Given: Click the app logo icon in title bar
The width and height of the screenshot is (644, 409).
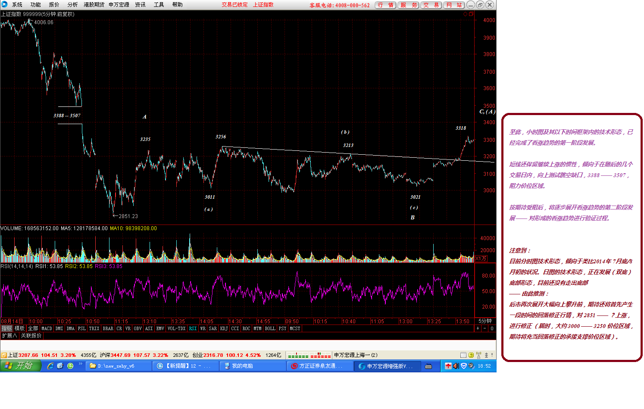Looking at the screenshot, I should point(4,4).
